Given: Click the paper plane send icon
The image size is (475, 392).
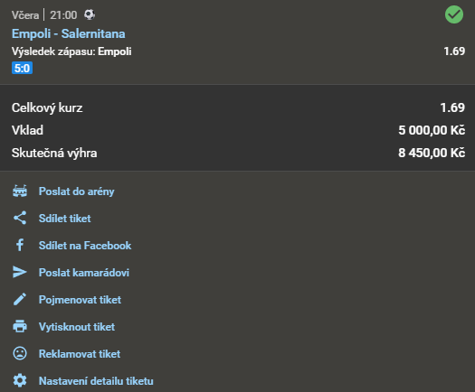Looking at the screenshot, I should [x=20, y=272].
